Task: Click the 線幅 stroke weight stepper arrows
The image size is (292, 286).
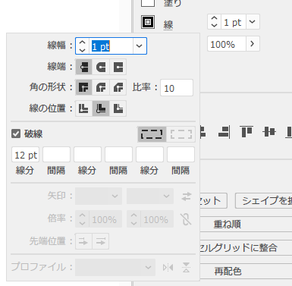Action: tap(83, 46)
